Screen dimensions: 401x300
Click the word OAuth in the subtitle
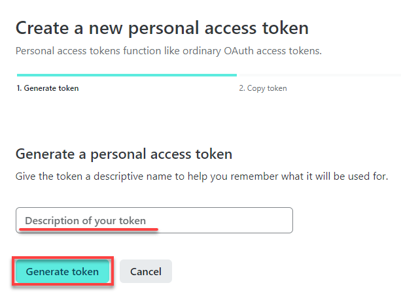239,51
